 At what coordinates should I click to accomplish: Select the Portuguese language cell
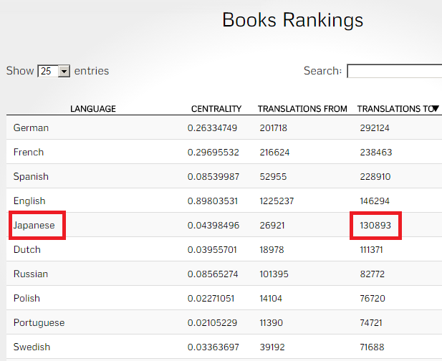point(39,322)
